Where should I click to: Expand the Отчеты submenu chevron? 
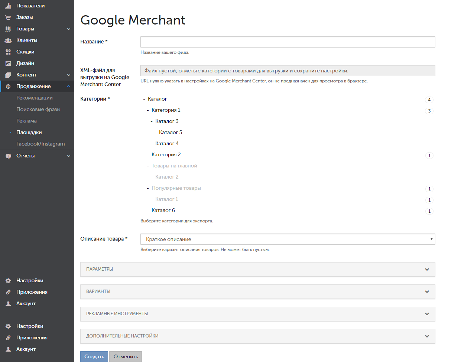69,156
